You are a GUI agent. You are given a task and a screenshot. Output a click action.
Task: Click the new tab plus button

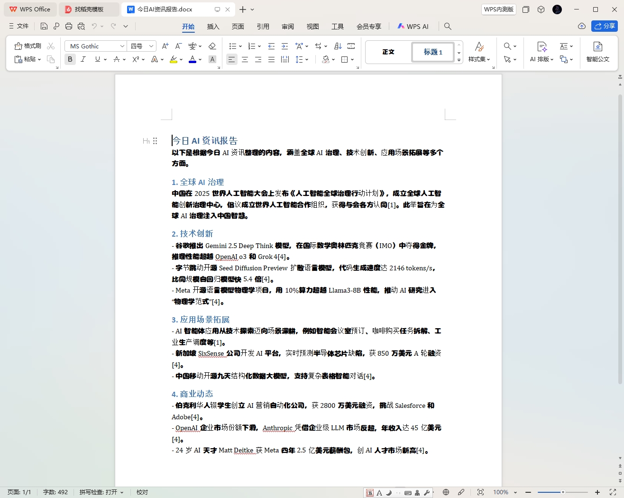[x=243, y=9]
